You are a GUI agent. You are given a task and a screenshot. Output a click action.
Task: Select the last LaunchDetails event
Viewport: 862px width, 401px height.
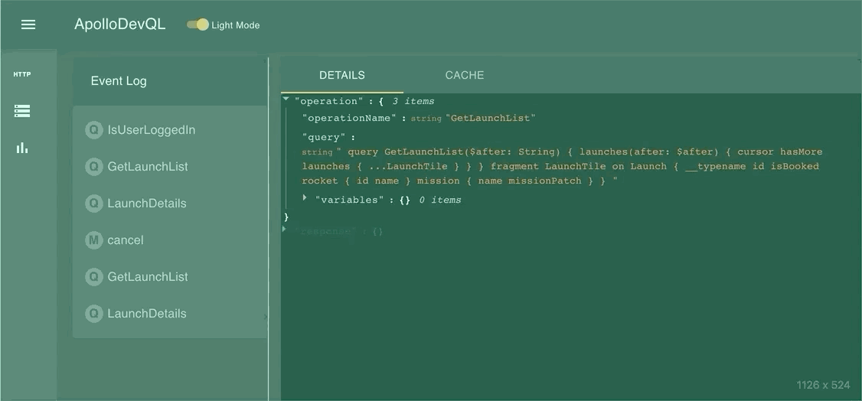pos(170,314)
